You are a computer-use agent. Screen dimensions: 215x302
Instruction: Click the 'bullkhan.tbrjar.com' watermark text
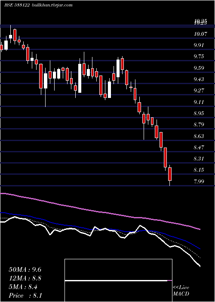tap(52, 5)
